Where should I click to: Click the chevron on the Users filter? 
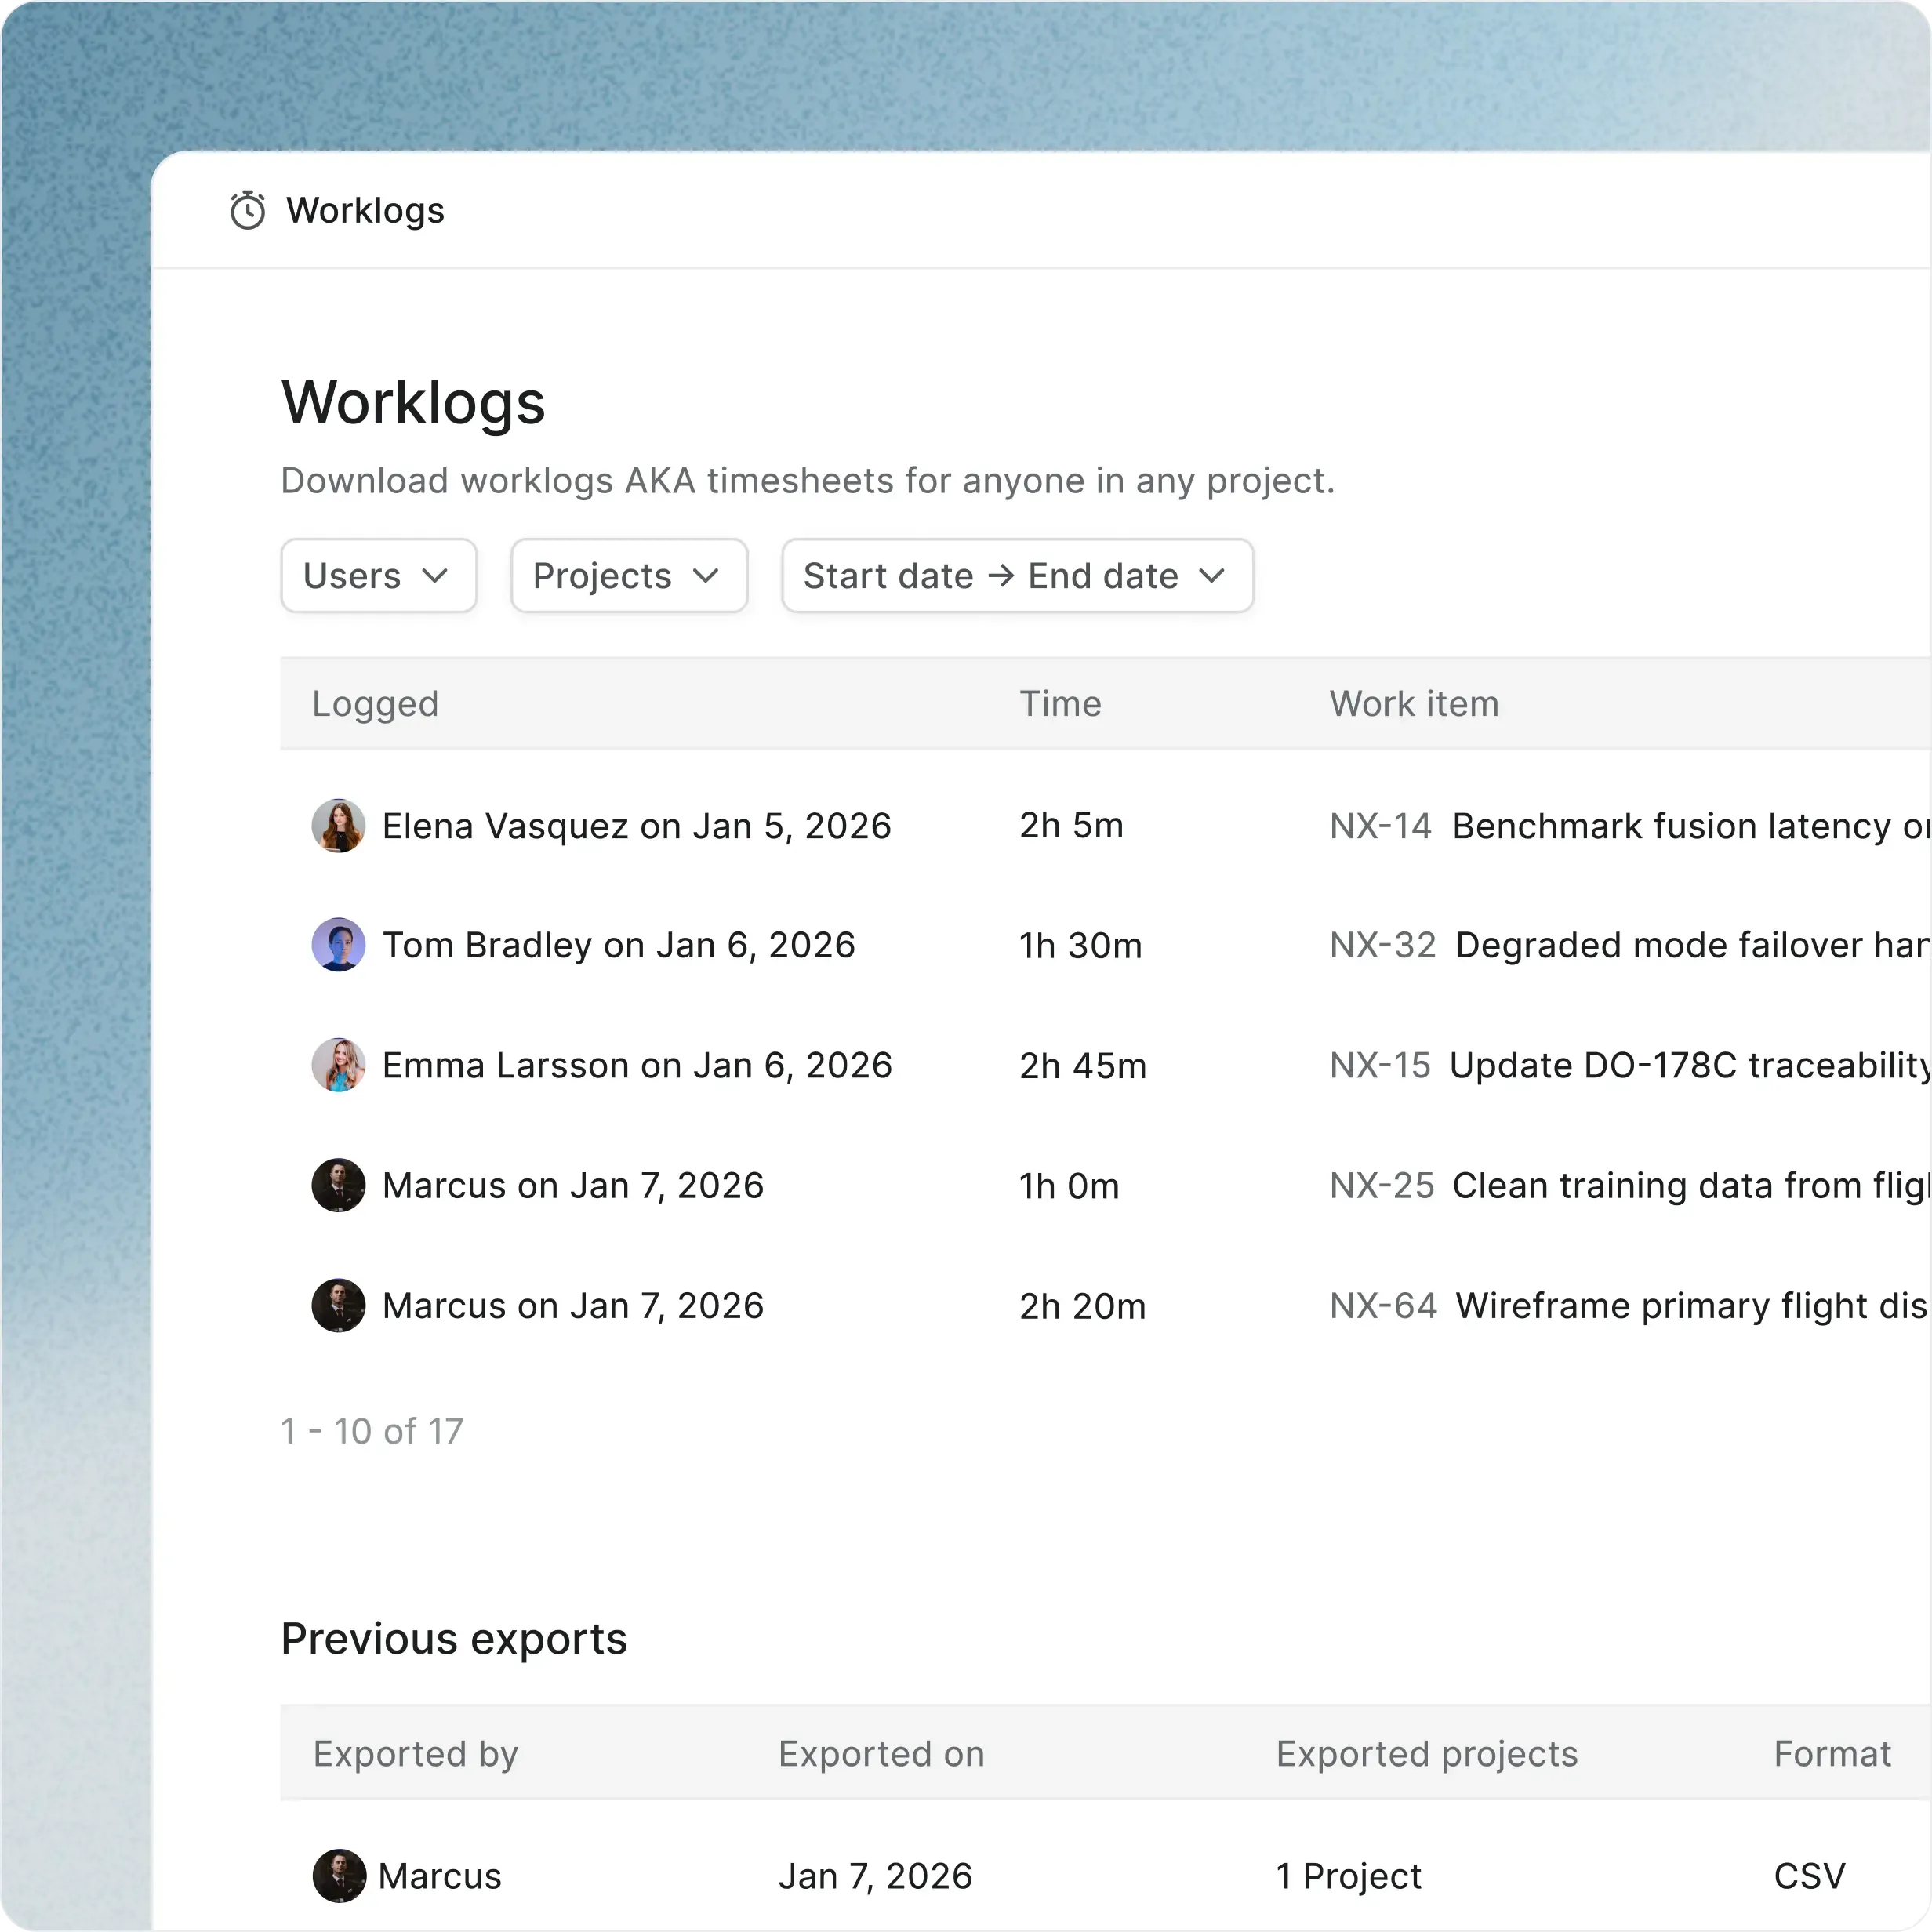pos(436,576)
